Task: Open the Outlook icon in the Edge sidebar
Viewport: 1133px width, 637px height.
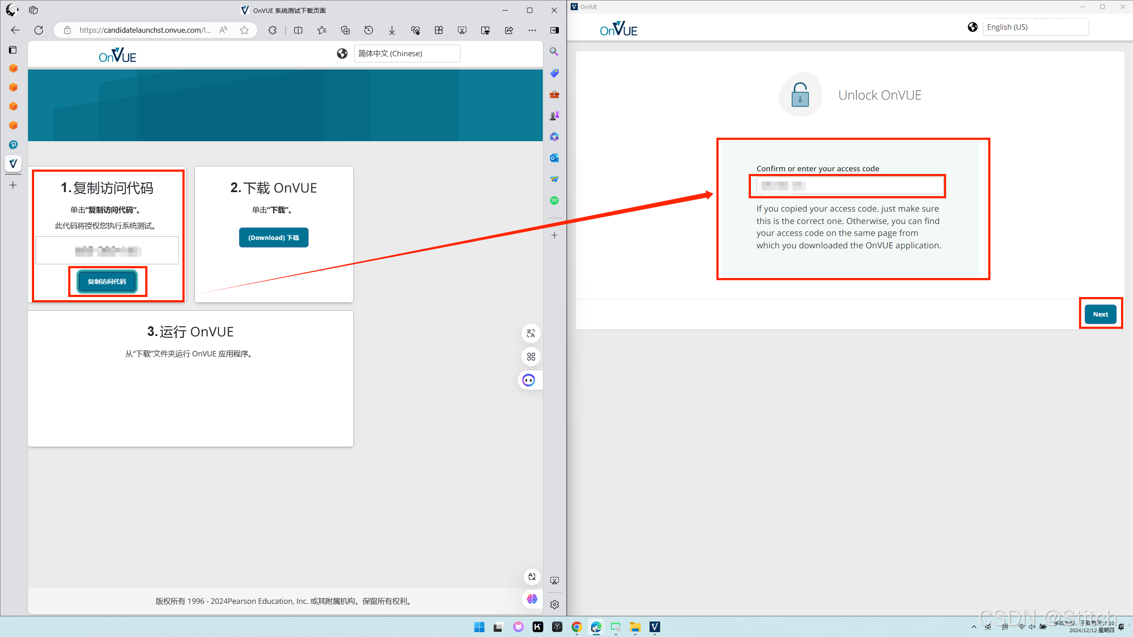Action: click(554, 158)
